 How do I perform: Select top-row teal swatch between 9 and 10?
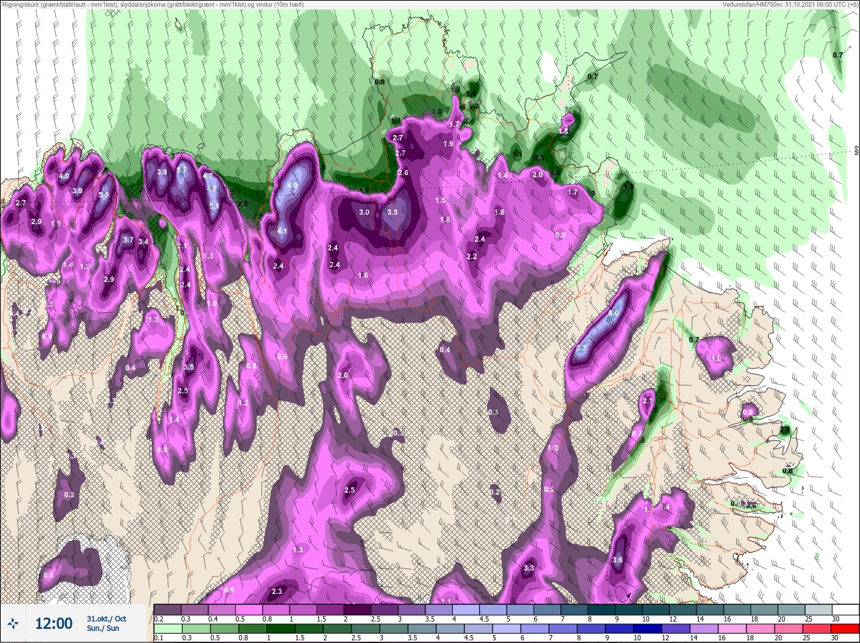pos(630,609)
